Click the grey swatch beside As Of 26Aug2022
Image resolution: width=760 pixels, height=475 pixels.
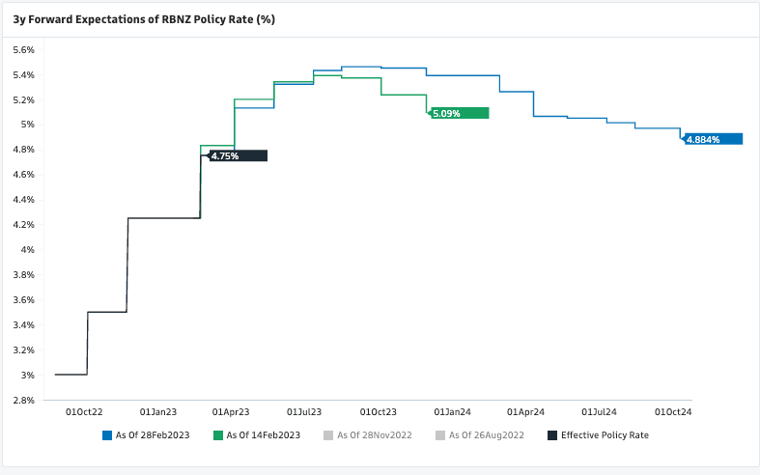[440, 435]
